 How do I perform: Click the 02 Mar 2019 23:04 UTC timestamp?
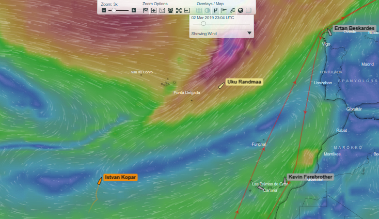[212, 18]
